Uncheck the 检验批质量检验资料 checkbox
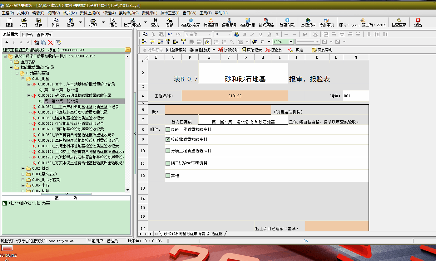 (x=168, y=140)
